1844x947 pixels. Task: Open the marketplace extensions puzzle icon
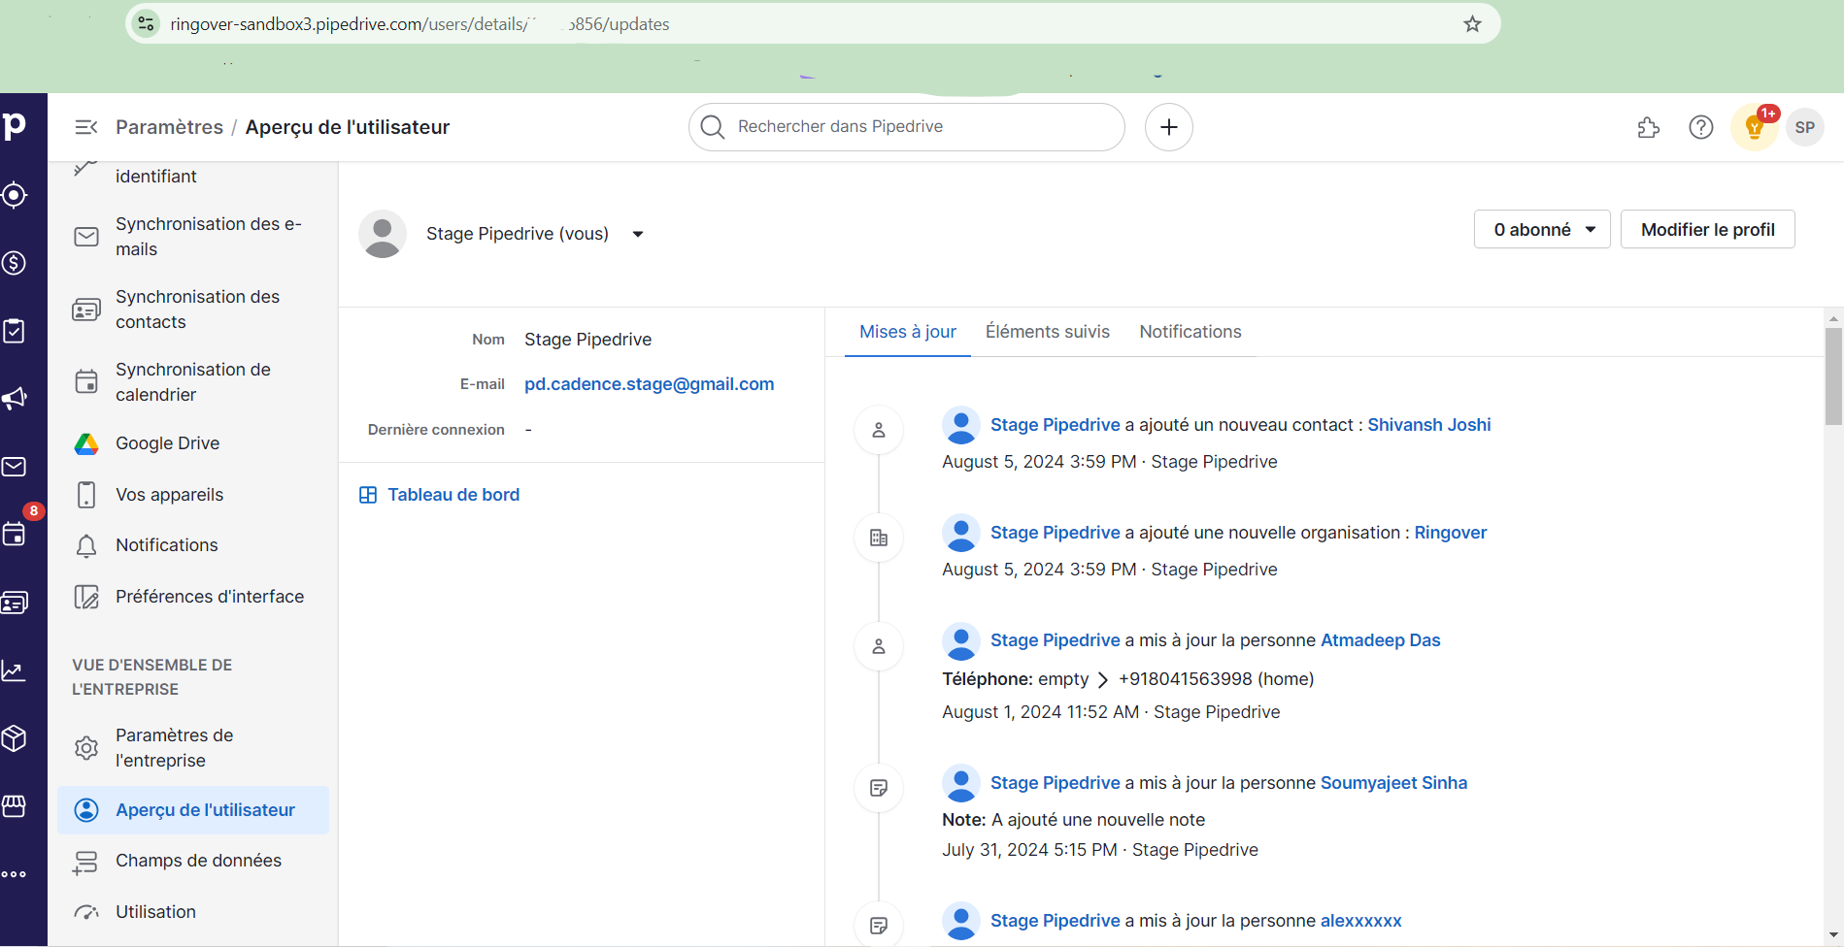point(1649,127)
